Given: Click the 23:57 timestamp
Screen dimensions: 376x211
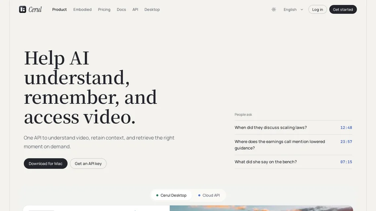Looking at the screenshot, I should coord(346,142).
